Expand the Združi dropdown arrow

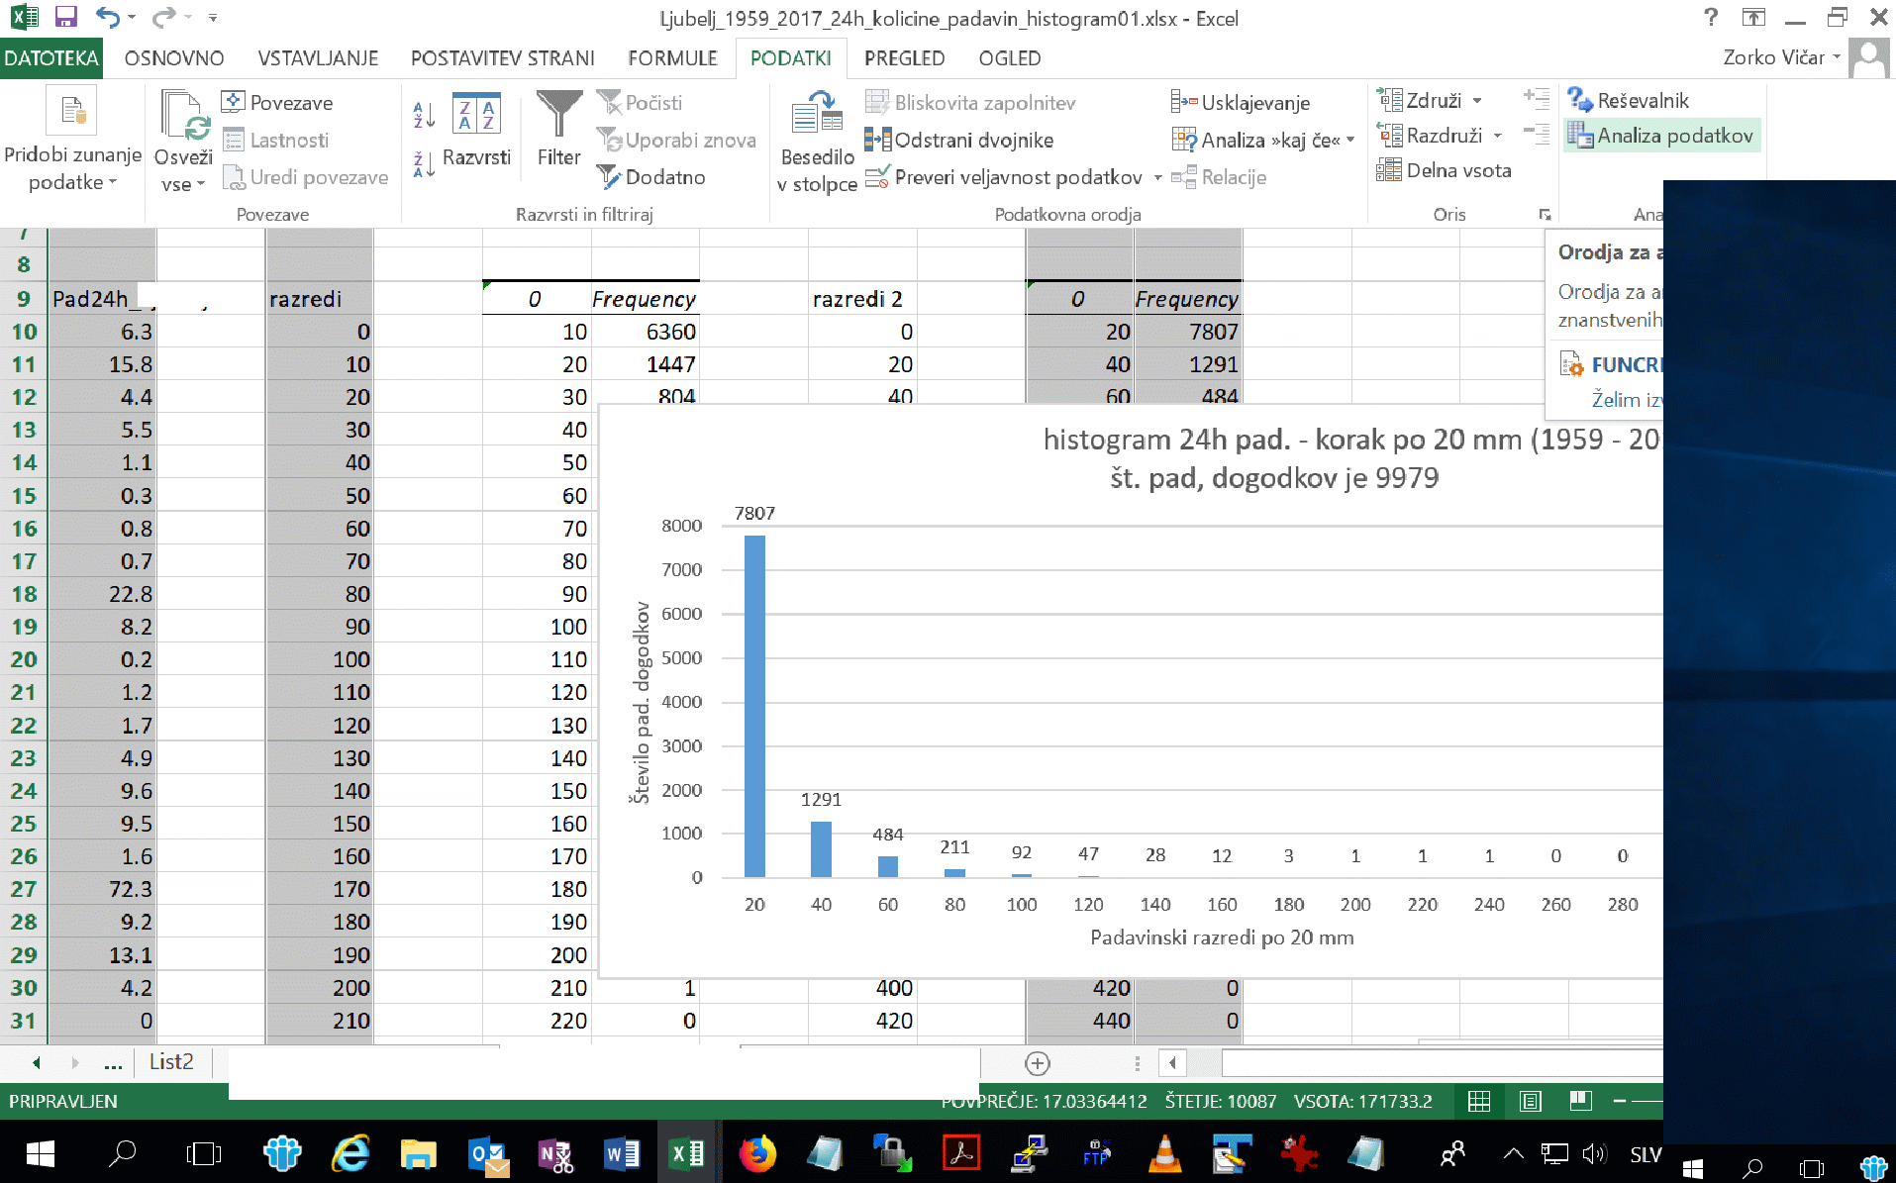[1477, 101]
